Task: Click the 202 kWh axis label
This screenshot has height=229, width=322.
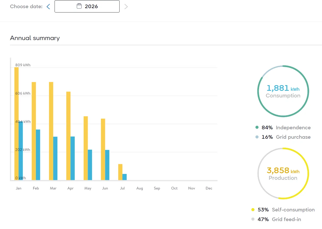Action: click(x=23, y=150)
